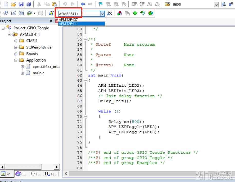Switch to the Functions tab
The image size is (235, 182).
coord(36,174)
